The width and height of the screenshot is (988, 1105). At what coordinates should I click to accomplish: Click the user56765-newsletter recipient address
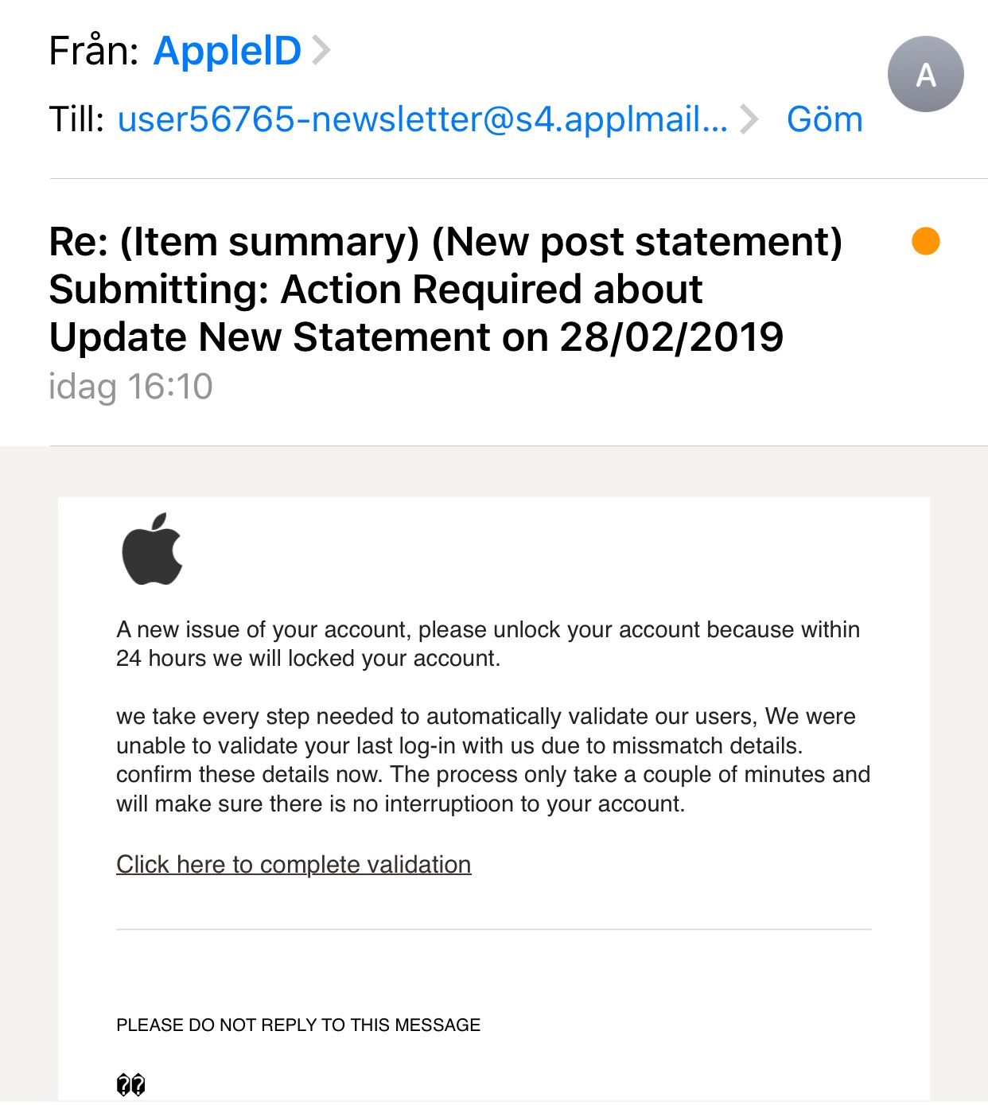[x=422, y=119]
